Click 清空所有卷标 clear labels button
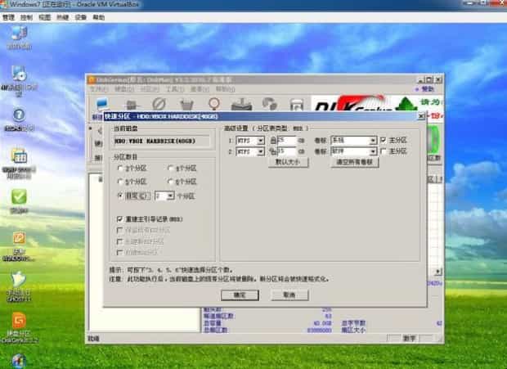507x369 pixels. pos(355,162)
